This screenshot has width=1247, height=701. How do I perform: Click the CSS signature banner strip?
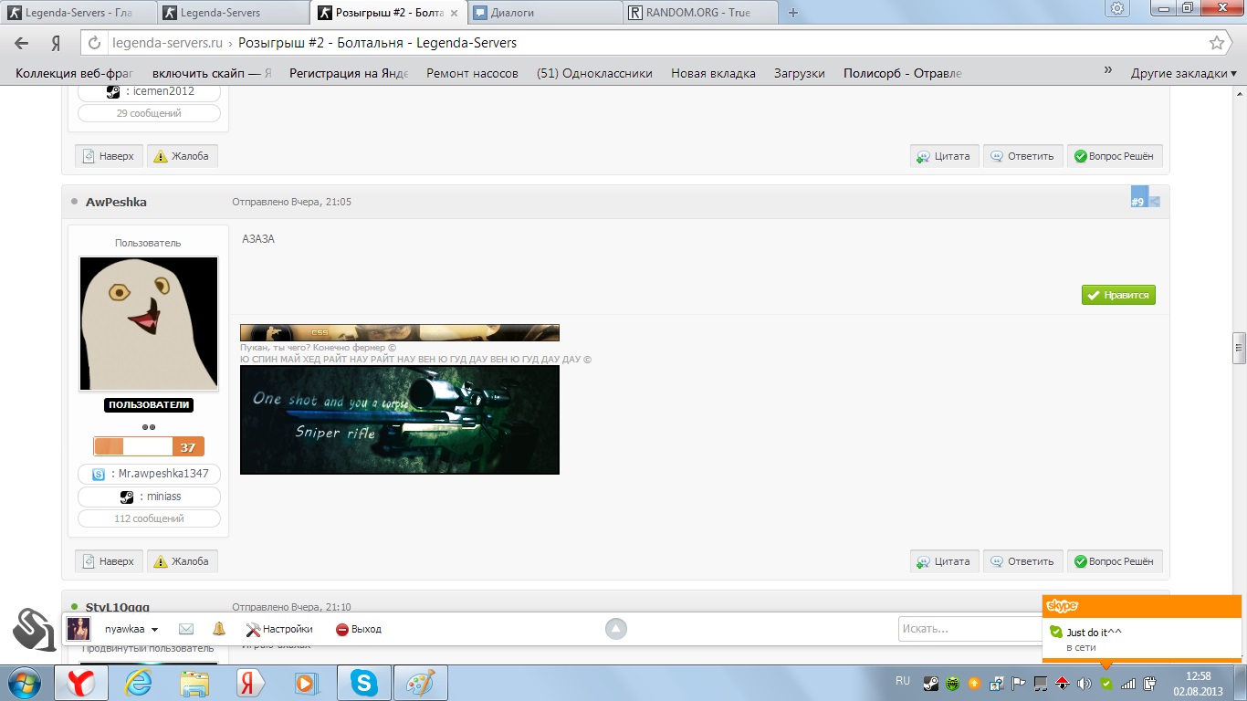point(400,332)
